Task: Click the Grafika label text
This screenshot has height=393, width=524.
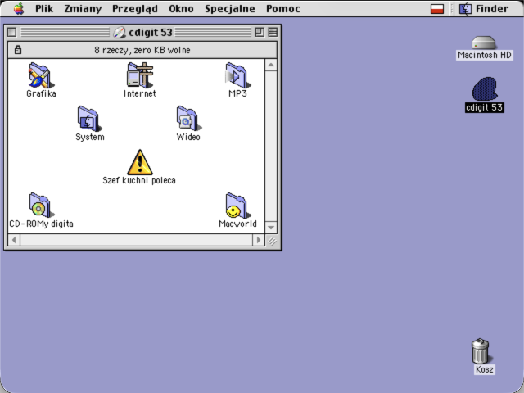Action: tap(41, 93)
